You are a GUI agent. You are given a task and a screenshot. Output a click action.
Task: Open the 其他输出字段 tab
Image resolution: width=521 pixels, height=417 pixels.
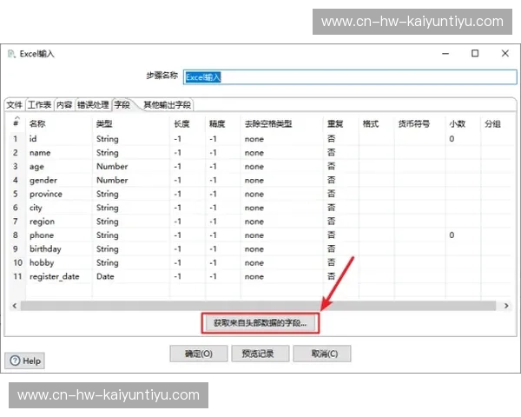[x=168, y=105]
